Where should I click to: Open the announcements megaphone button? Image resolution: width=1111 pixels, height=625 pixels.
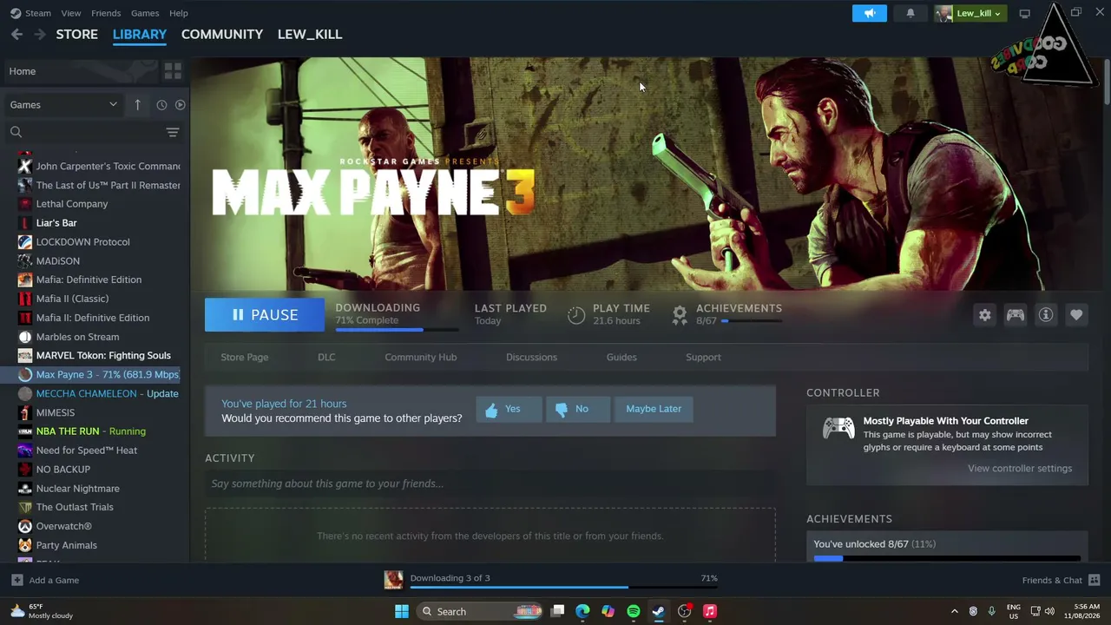[x=869, y=13]
